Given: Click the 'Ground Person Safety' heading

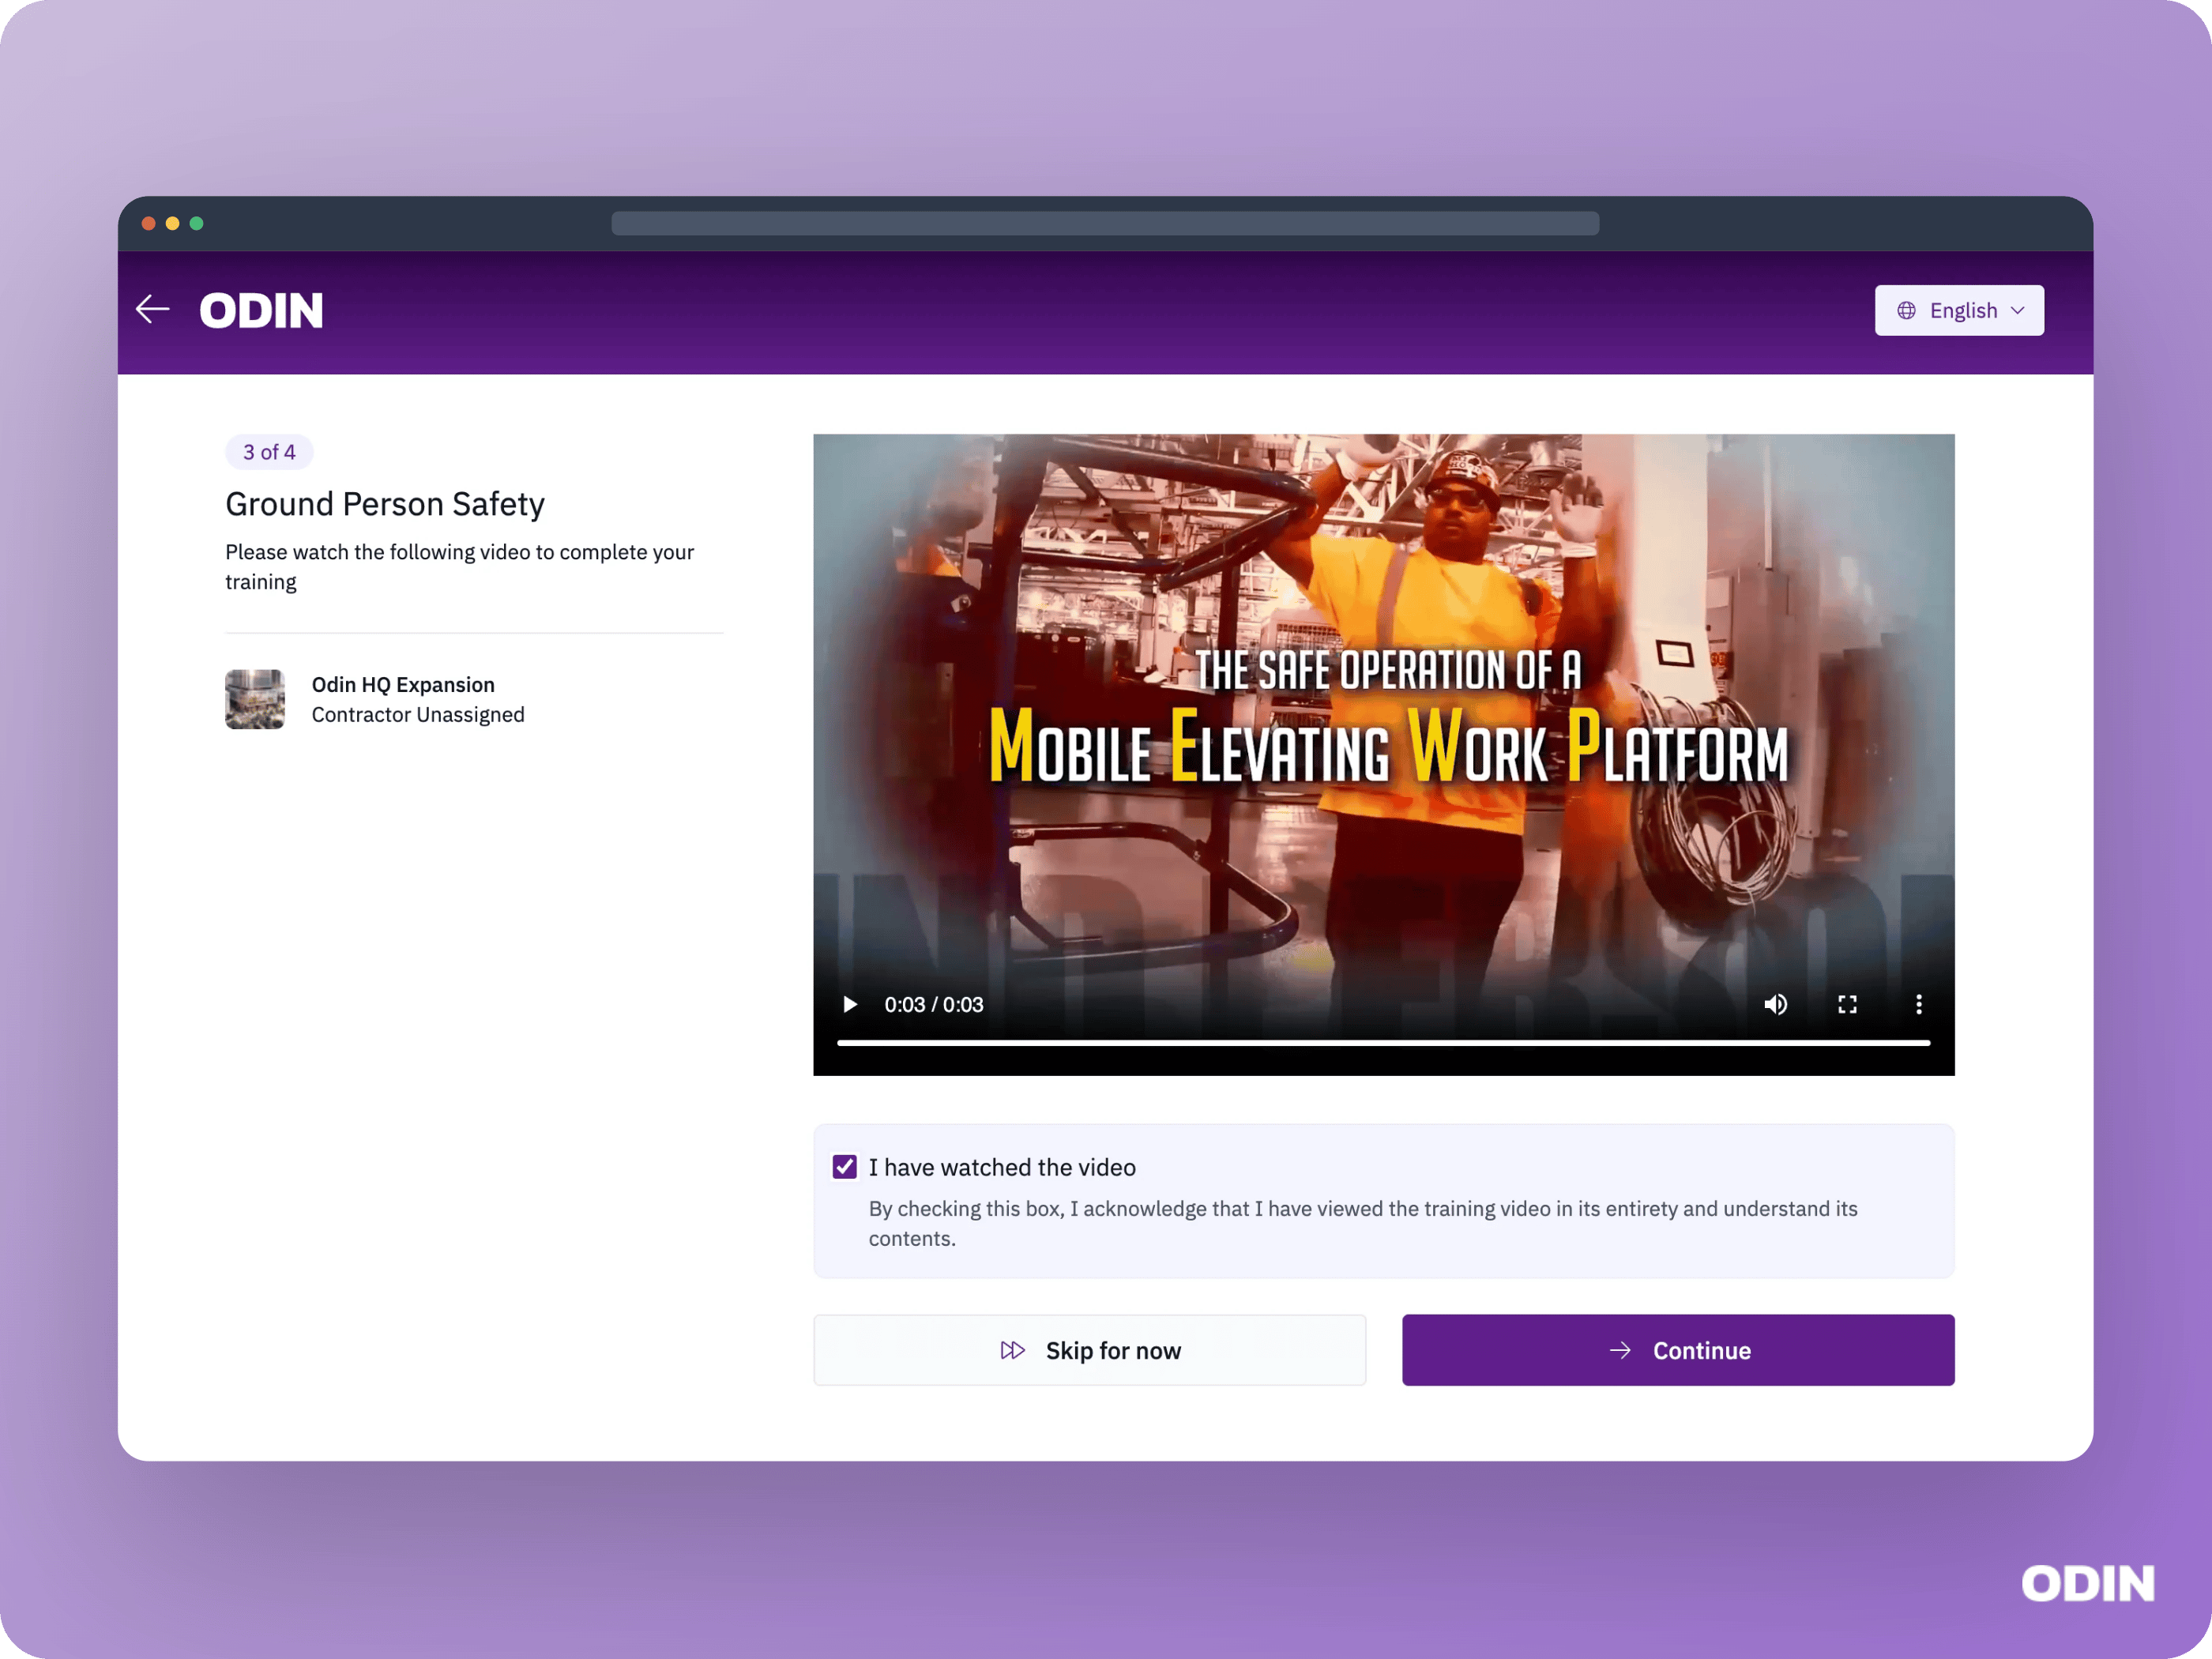Looking at the screenshot, I should click(x=385, y=504).
